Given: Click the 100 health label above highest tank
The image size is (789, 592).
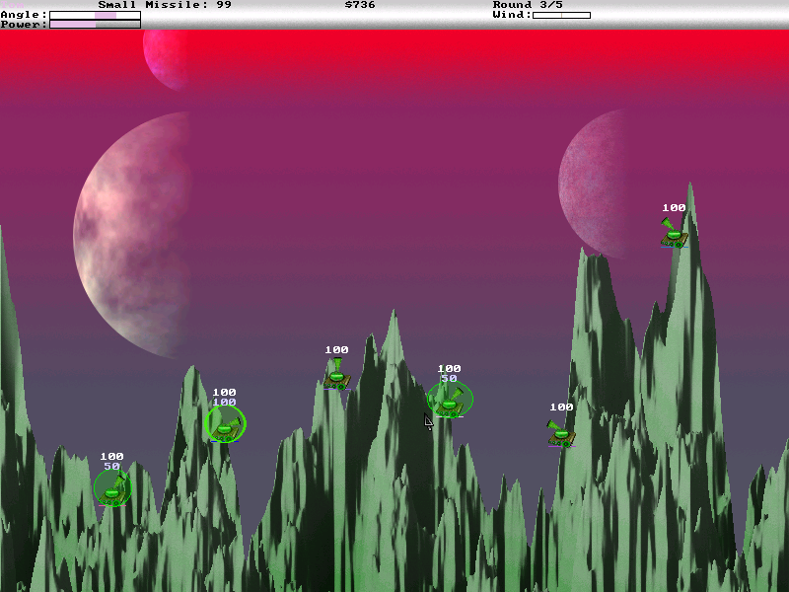Looking at the screenshot, I should pos(674,208).
